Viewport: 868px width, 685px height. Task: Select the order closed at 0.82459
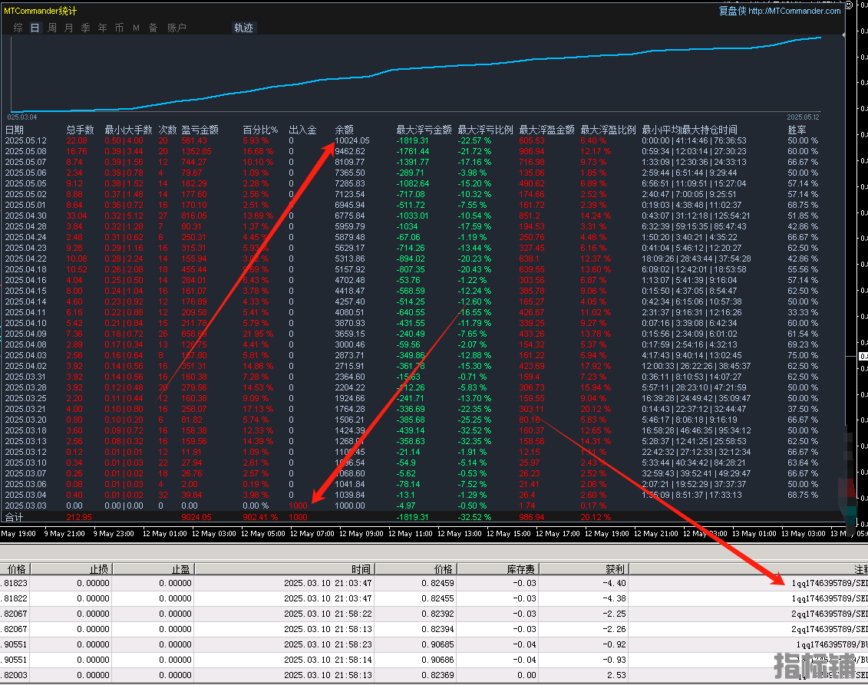(434, 583)
